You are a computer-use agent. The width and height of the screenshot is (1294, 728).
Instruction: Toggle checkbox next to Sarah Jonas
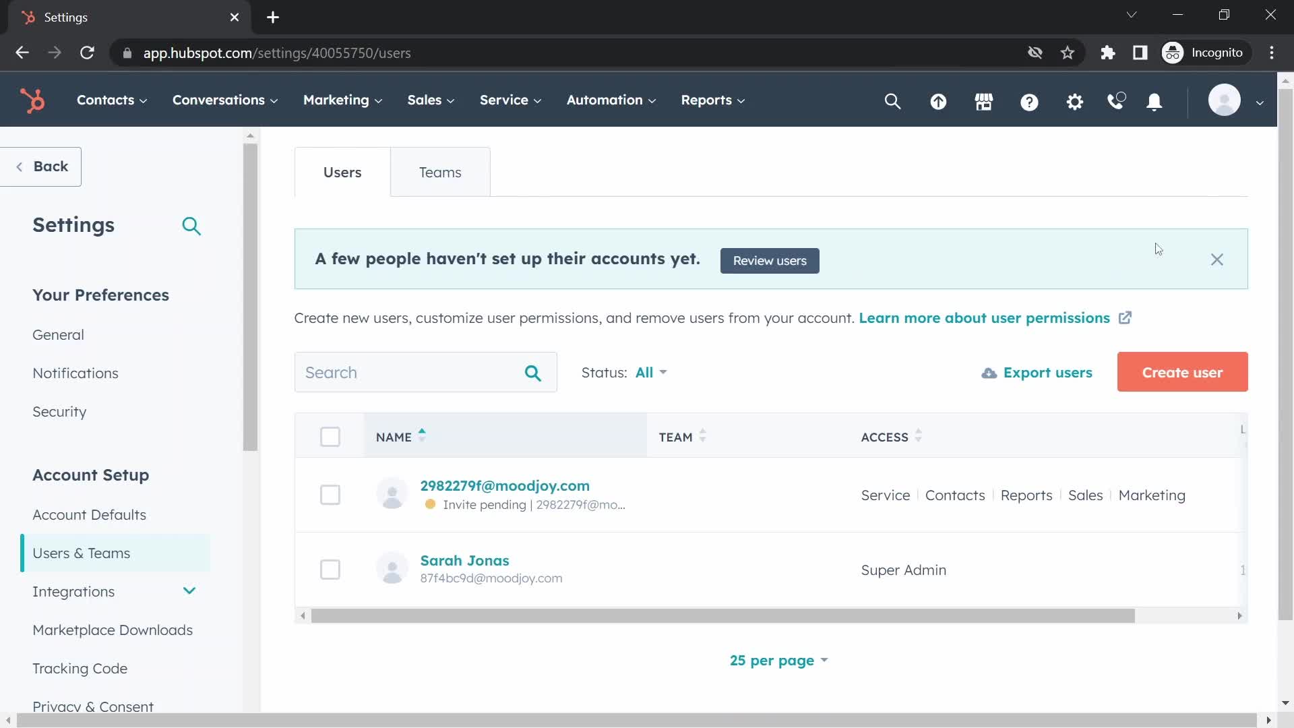(x=331, y=569)
